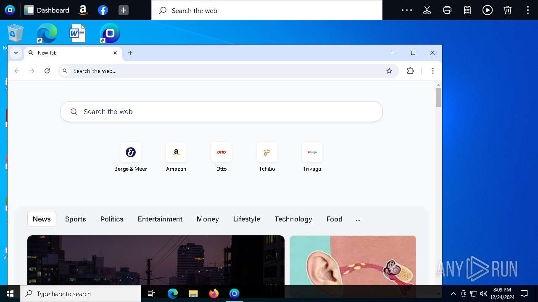Open the clipboard notes icon in dock
This screenshot has width=538, height=302.
[467, 10]
